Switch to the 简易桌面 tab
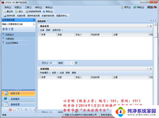Screen dimensions: 159x118 [41, 21]
